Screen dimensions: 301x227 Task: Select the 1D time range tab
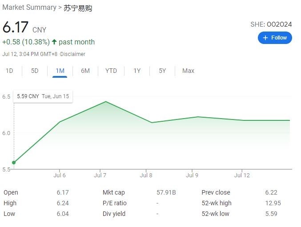pyautogui.click(x=9, y=71)
